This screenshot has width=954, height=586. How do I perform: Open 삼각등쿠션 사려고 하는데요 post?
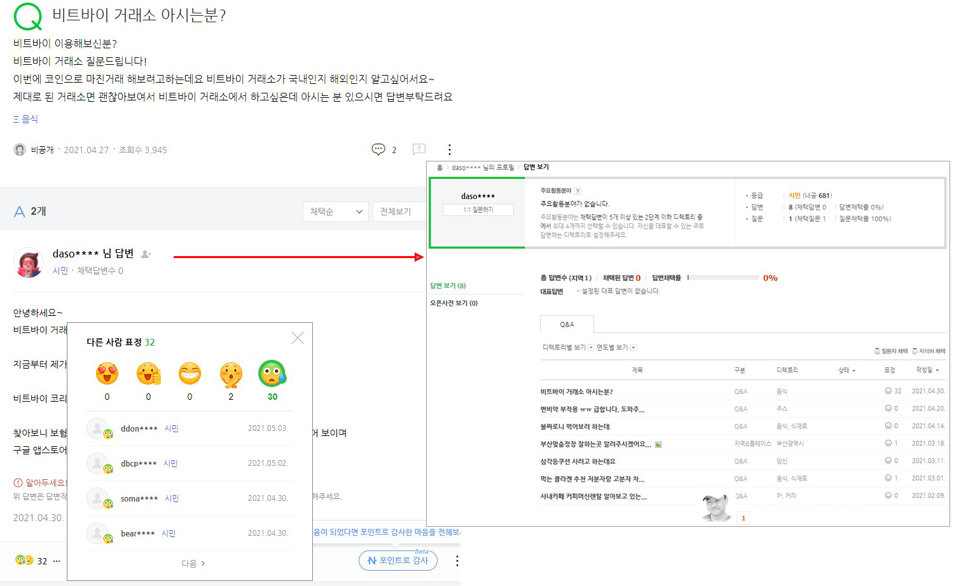(x=577, y=461)
